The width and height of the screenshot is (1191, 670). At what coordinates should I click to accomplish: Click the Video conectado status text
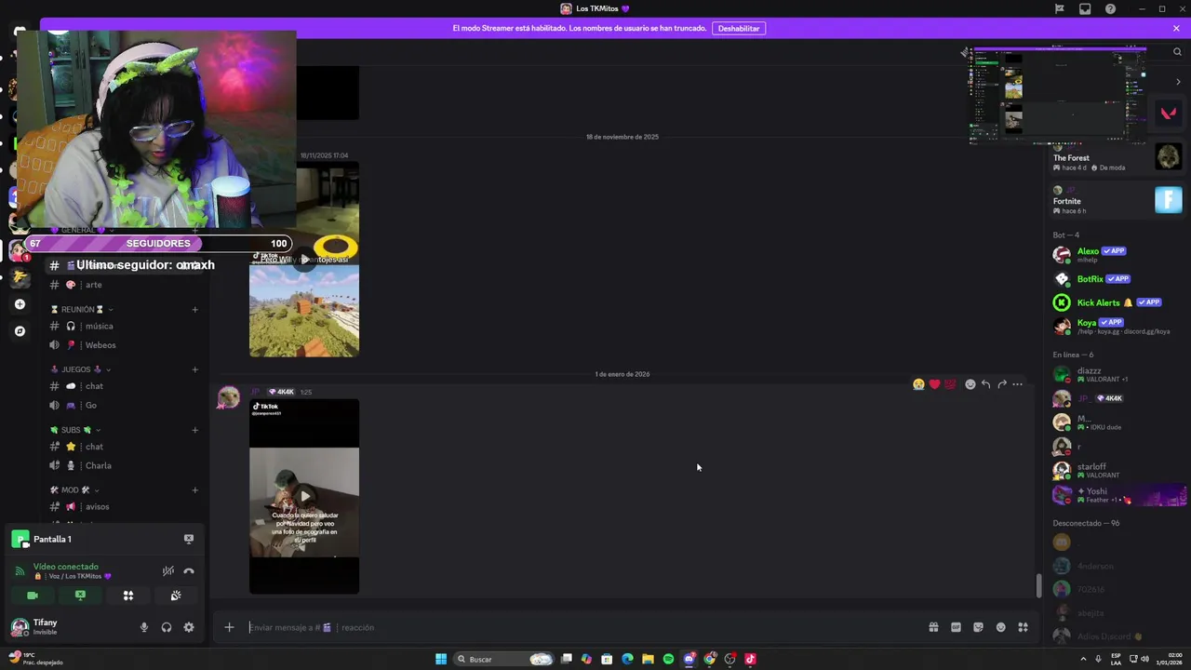pyautogui.click(x=66, y=567)
